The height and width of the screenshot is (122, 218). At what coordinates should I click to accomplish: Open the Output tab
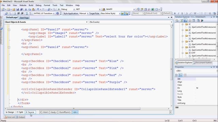pos(20,117)
